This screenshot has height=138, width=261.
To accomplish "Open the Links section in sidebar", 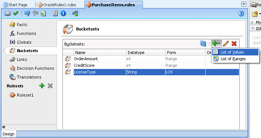I will point(18,59).
